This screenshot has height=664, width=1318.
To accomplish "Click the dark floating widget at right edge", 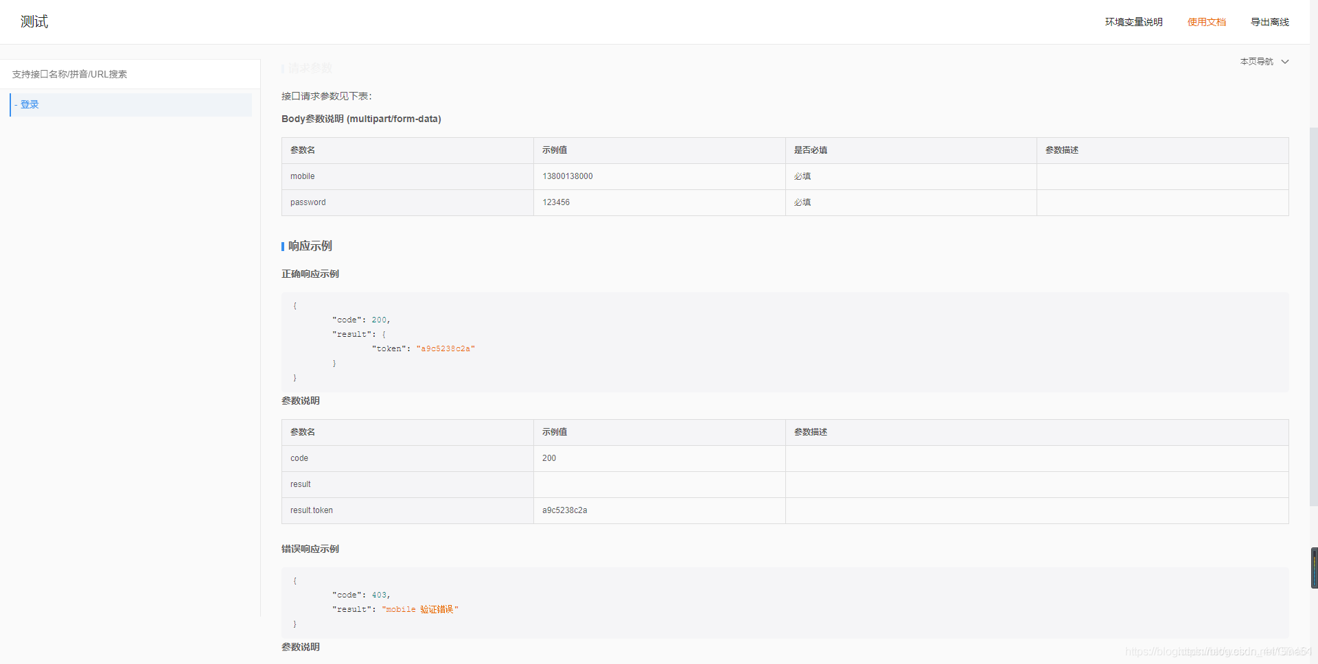I will (x=1314, y=568).
